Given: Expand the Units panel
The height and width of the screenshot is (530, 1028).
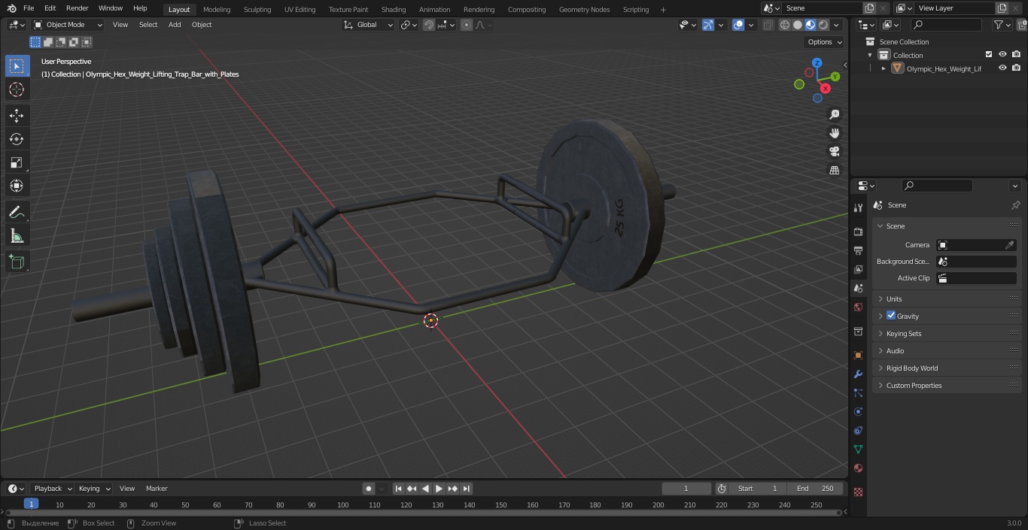Looking at the screenshot, I should [x=948, y=299].
